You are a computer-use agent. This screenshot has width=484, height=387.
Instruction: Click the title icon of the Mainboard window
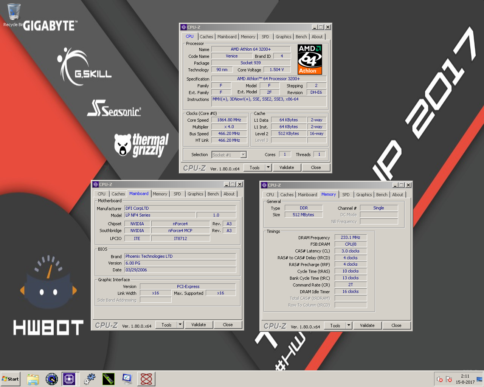coord(96,184)
